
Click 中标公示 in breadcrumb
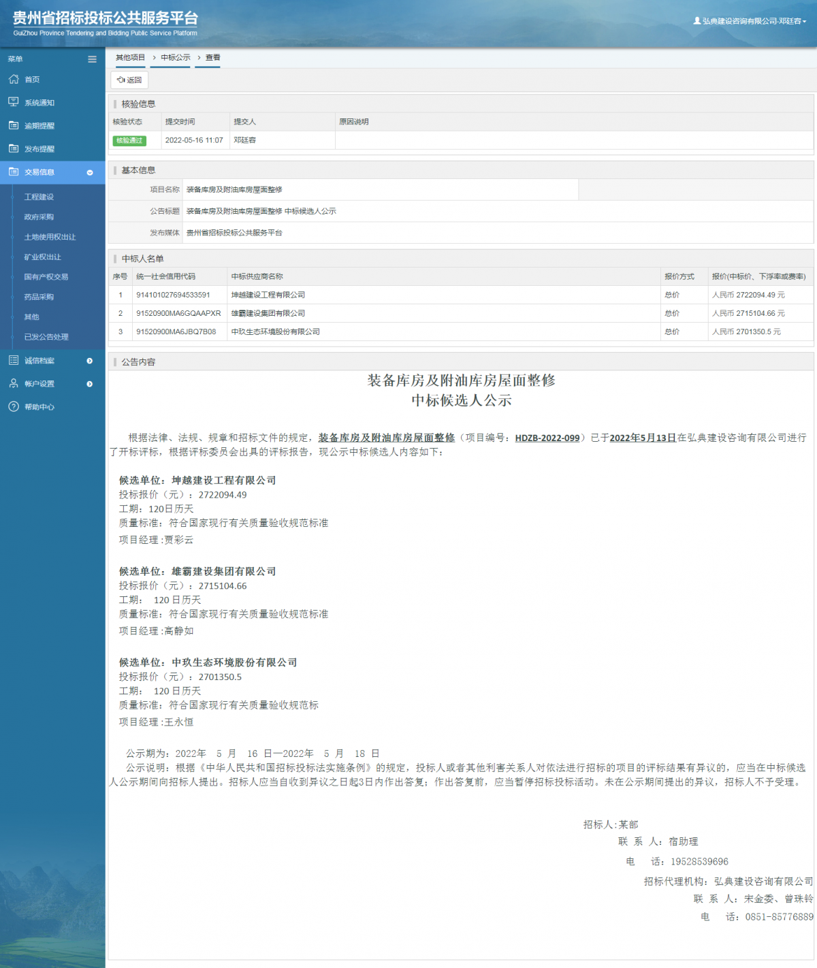[176, 57]
